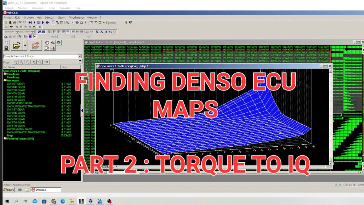Click the KK filter button
This screenshot has width=364, height=205.
(x=40, y=62)
